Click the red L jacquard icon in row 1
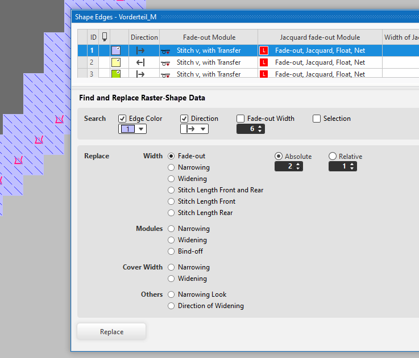The width and height of the screenshot is (419, 358). 264,50
